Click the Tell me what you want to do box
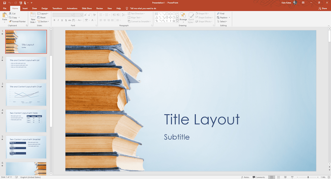 click(141, 9)
